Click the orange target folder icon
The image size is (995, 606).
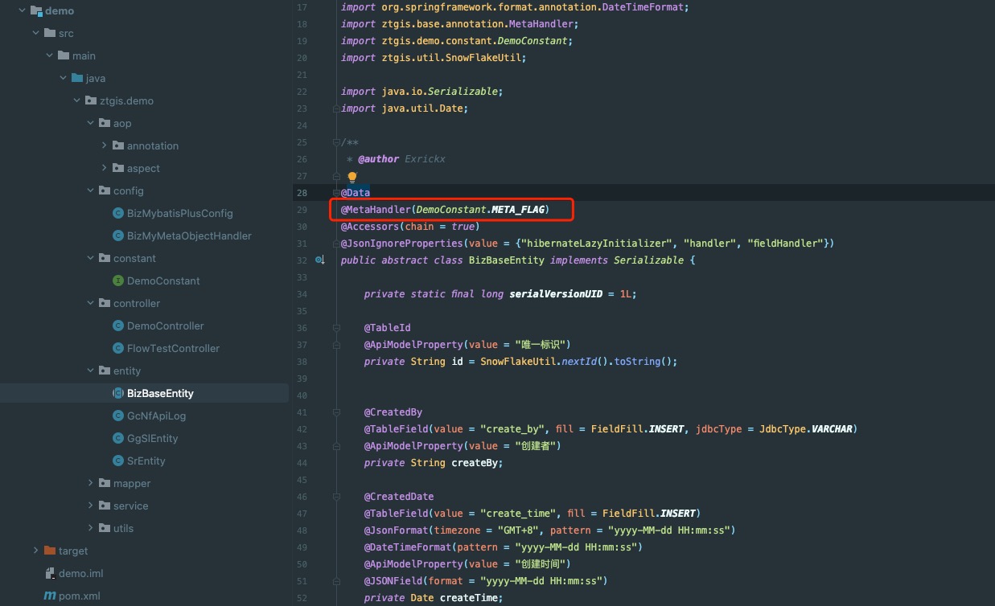(x=50, y=551)
